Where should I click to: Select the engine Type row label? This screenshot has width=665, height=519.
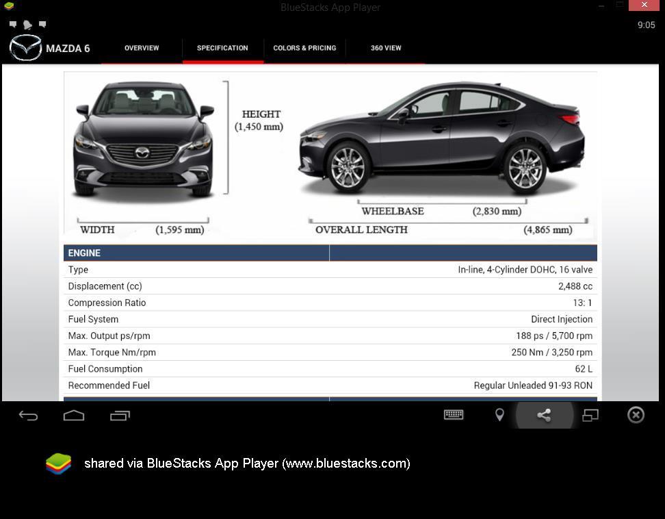pyautogui.click(x=78, y=270)
